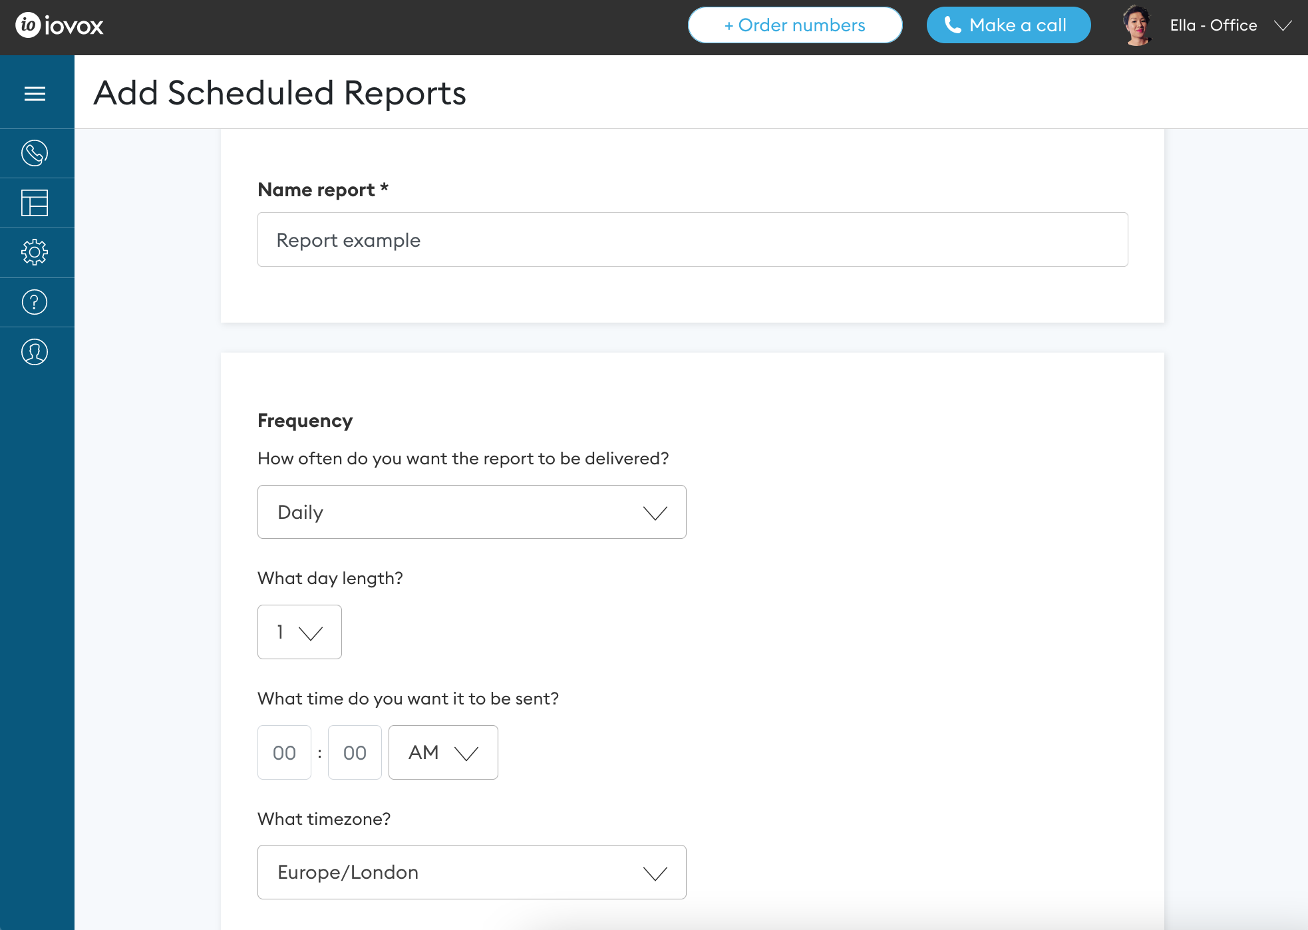Screen dimensions: 1308x930
Task: Expand the Europe/London timezone dropdown
Action: 472,871
